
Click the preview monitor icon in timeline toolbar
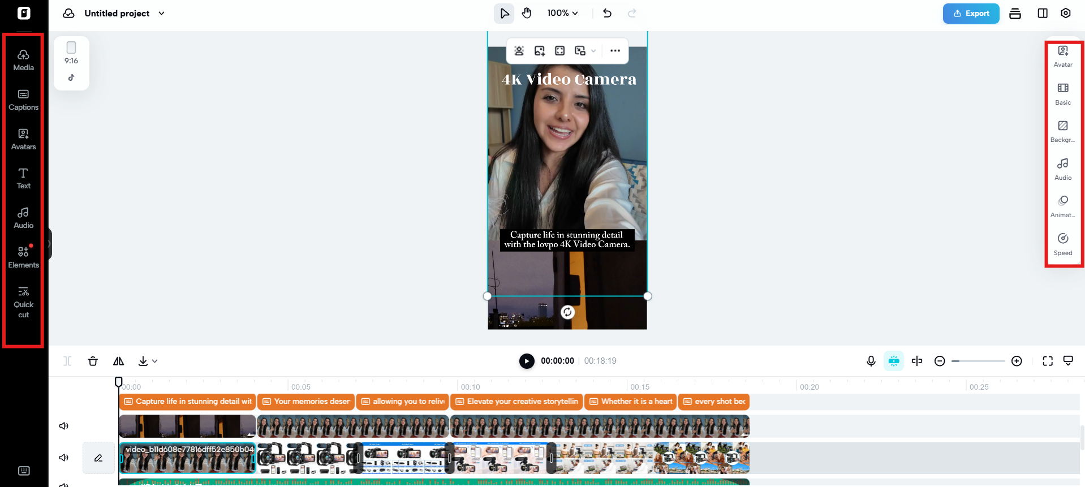point(1068,361)
